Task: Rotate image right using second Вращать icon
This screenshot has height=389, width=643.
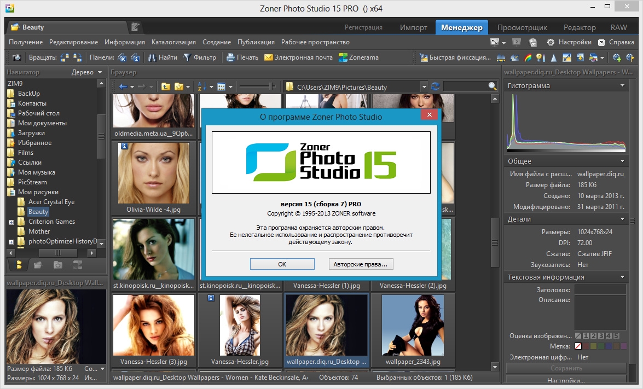Action: 78,58
